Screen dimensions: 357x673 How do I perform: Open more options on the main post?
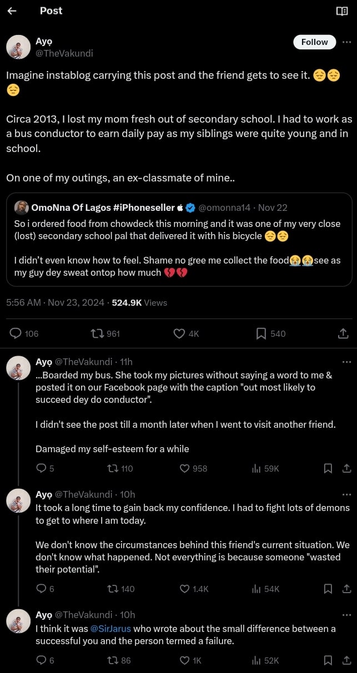(x=346, y=42)
